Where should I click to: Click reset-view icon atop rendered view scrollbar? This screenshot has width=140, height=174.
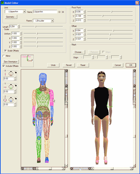pos(134,71)
